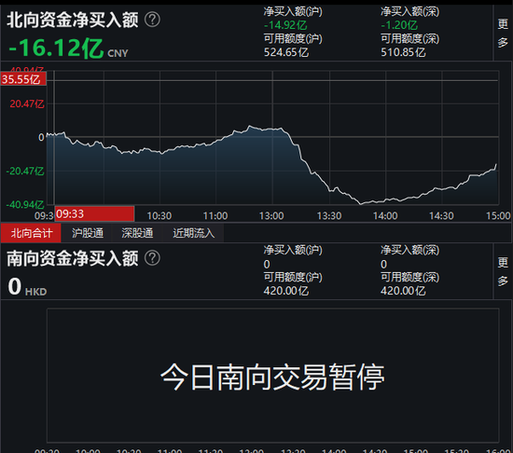Image resolution: width=513 pixels, height=453 pixels.
Task: Click 可用额度(沪) 524.65亿 figure
Action: 286,52
